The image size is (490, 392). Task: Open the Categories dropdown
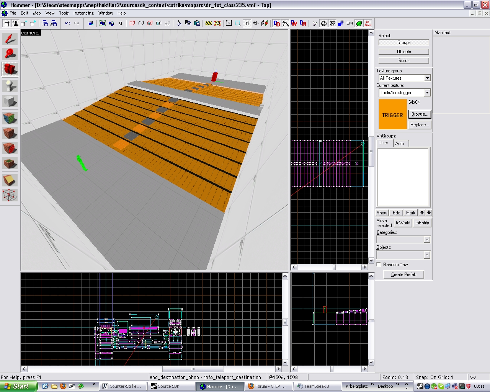pyautogui.click(x=427, y=240)
